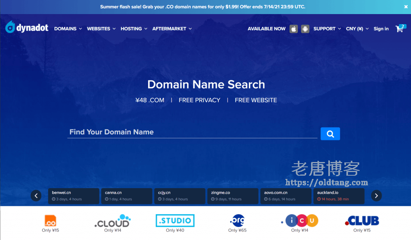Viewport: 411px width, 240px height.
Task: Open the CNY (¥) currency dropdown
Action: pyautogui.click(x=357, y=29)
